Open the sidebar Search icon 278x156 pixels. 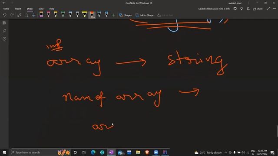click(x=4, y=31)
